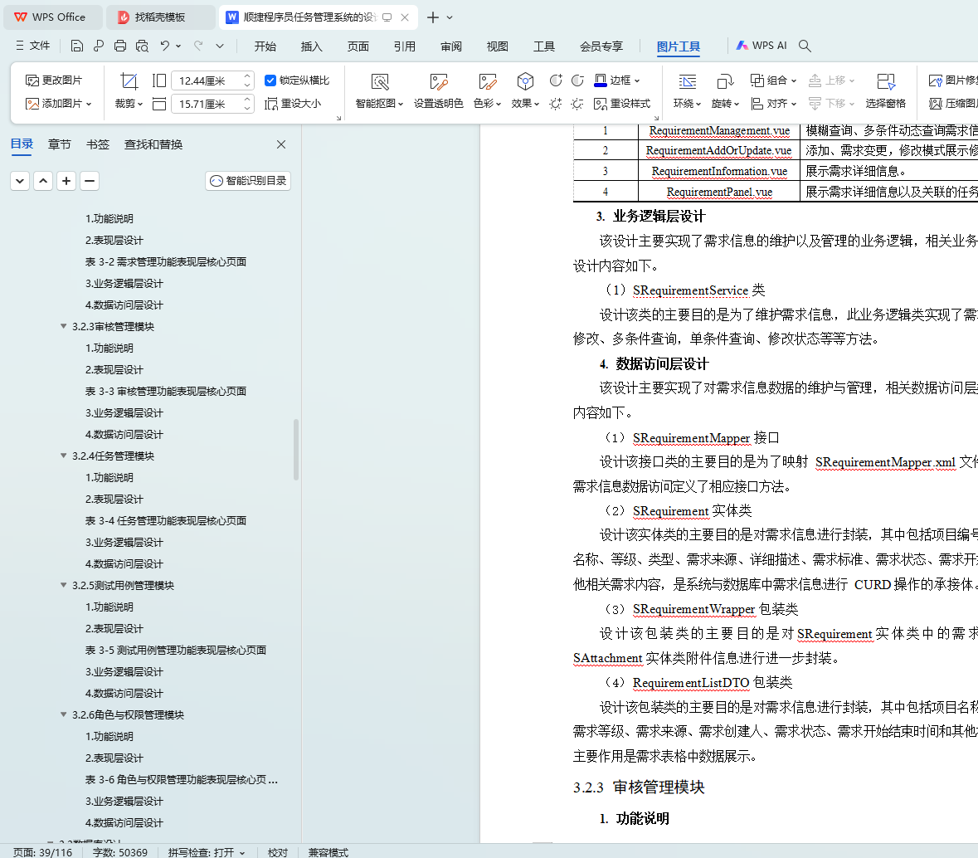Screen dimensions: 978x858
Task: Click the Crop (裁剪) tool icon
Action: (x=129, y=81)
